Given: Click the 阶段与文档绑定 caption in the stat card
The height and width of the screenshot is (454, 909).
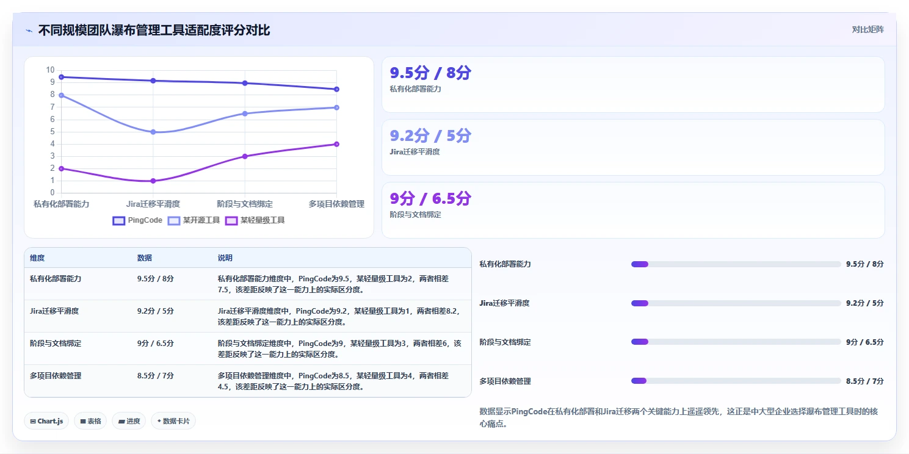Looking at the screenshot, I should tap(415, 215).
